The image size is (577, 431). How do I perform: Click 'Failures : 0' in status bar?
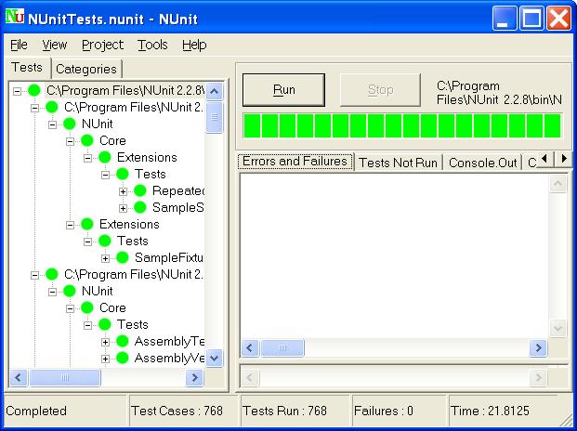coord(384,411)
